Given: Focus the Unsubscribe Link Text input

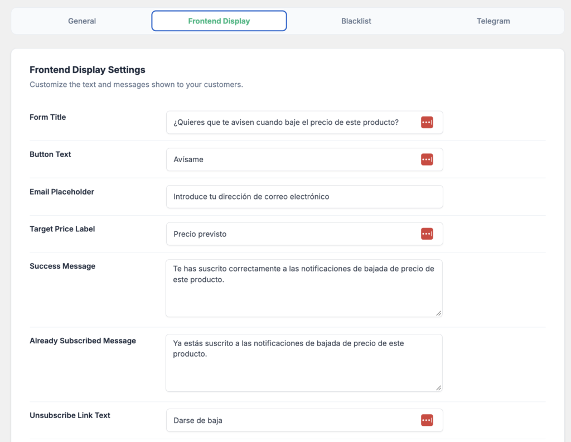Looking at the screenshot, I should (x=304, y=420).
